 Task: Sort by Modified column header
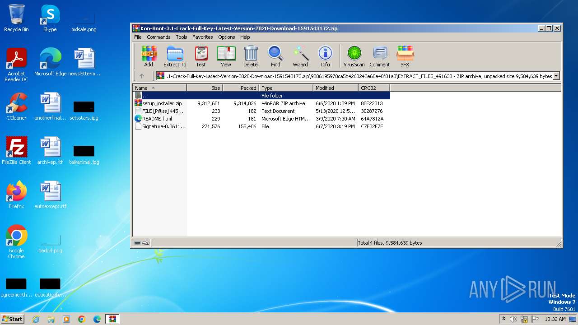coord(336,88)
